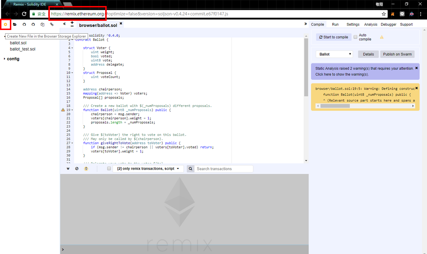Image resolution: width=427 pixels, height=254 pixels.
Task: Open the Support tab
Action: pos(406,24)
